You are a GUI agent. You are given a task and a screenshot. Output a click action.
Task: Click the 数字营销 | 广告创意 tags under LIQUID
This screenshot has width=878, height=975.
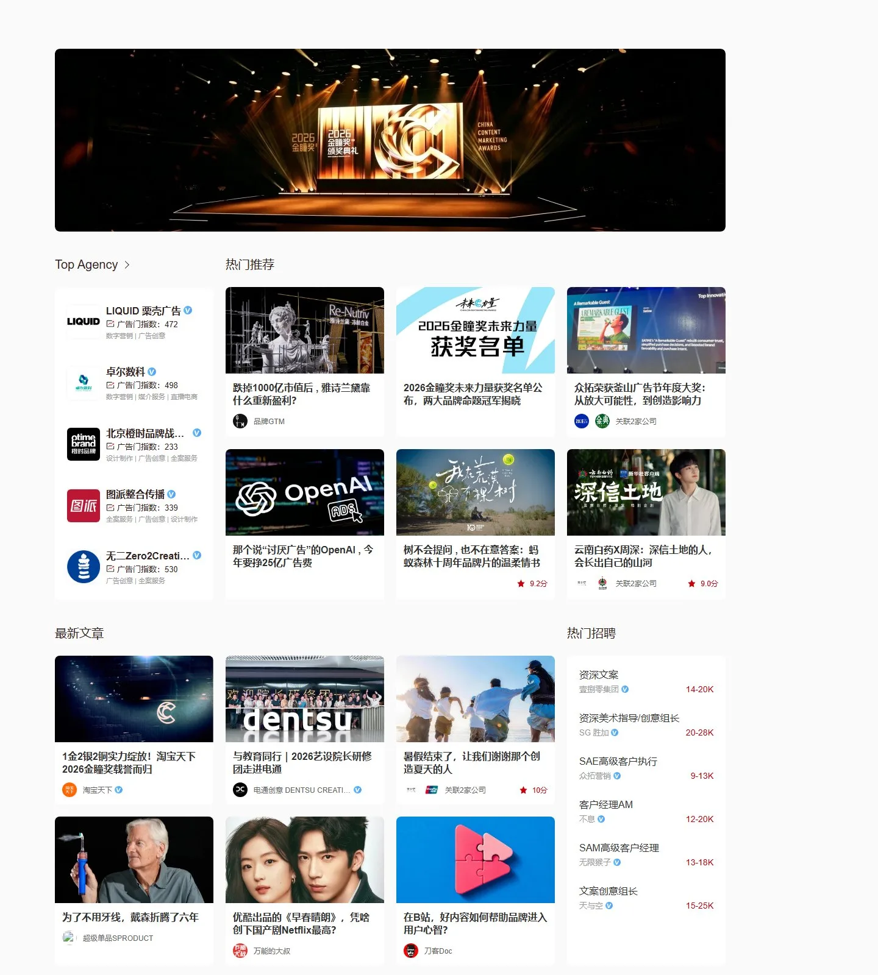coord(135,336)
